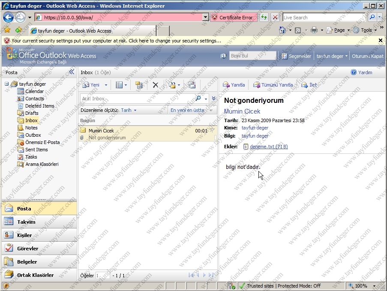The image size is (387, 291).
Task: Click the İlet forward button
Action: (309, 85)
